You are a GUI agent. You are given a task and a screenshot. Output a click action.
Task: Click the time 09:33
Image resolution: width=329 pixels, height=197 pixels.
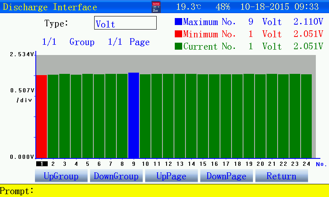click(306, 7)
